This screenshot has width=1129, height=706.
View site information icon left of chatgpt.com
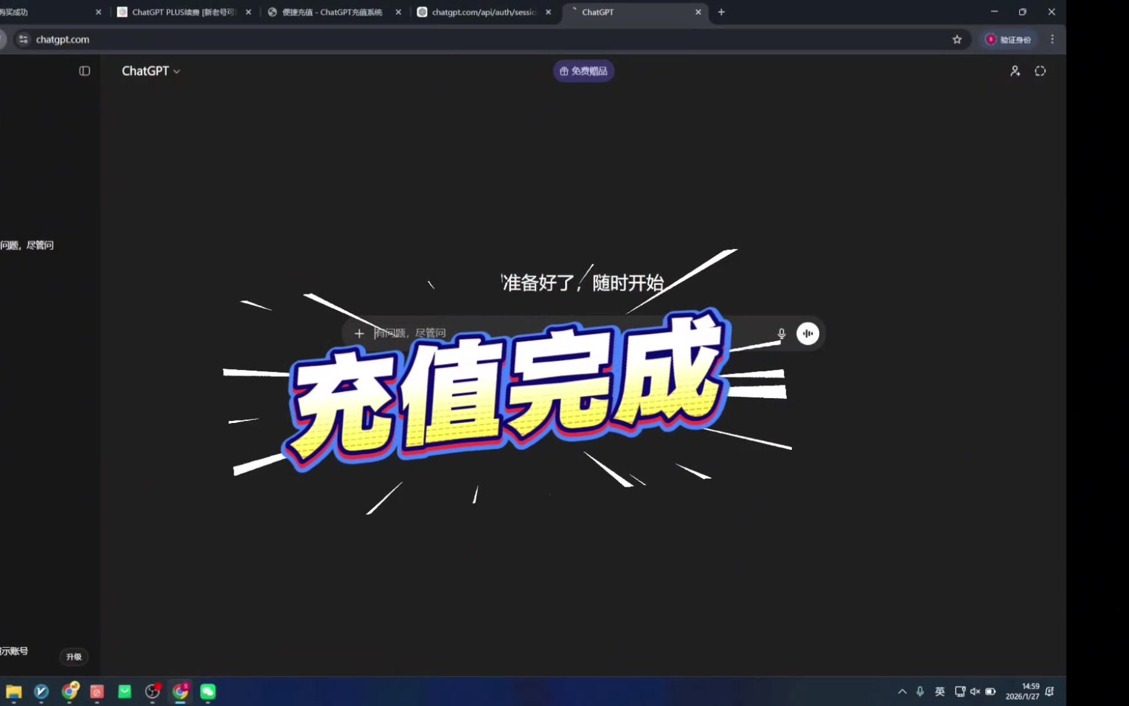(x=24, y=39)
